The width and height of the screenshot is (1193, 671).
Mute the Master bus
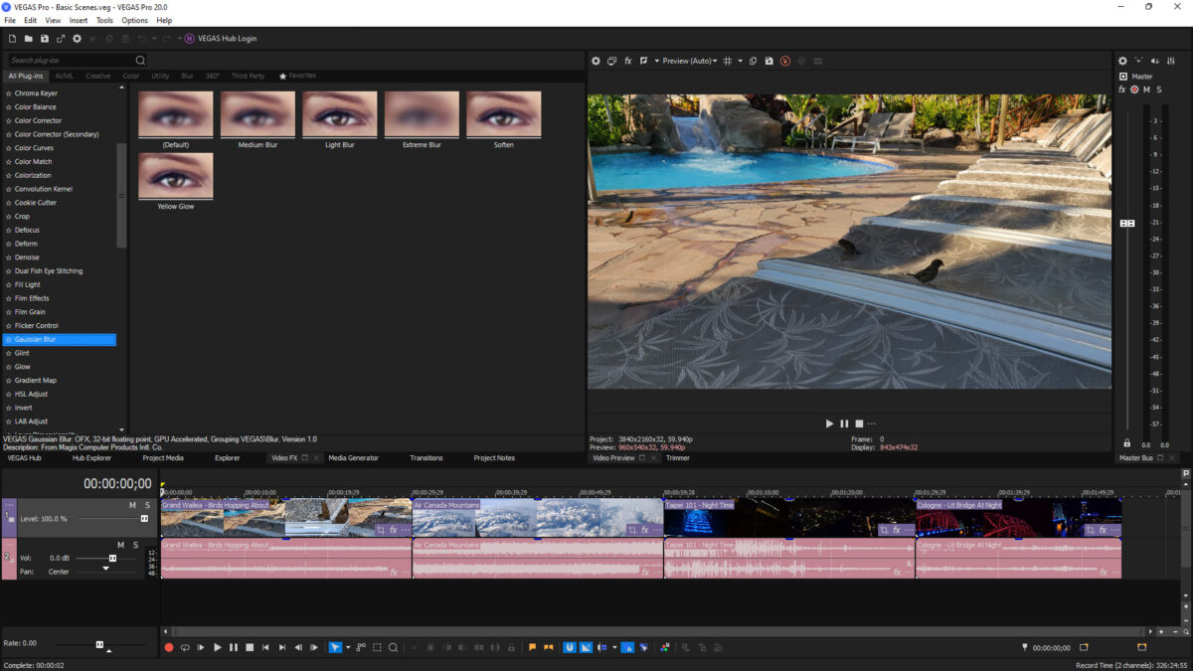1146,89
